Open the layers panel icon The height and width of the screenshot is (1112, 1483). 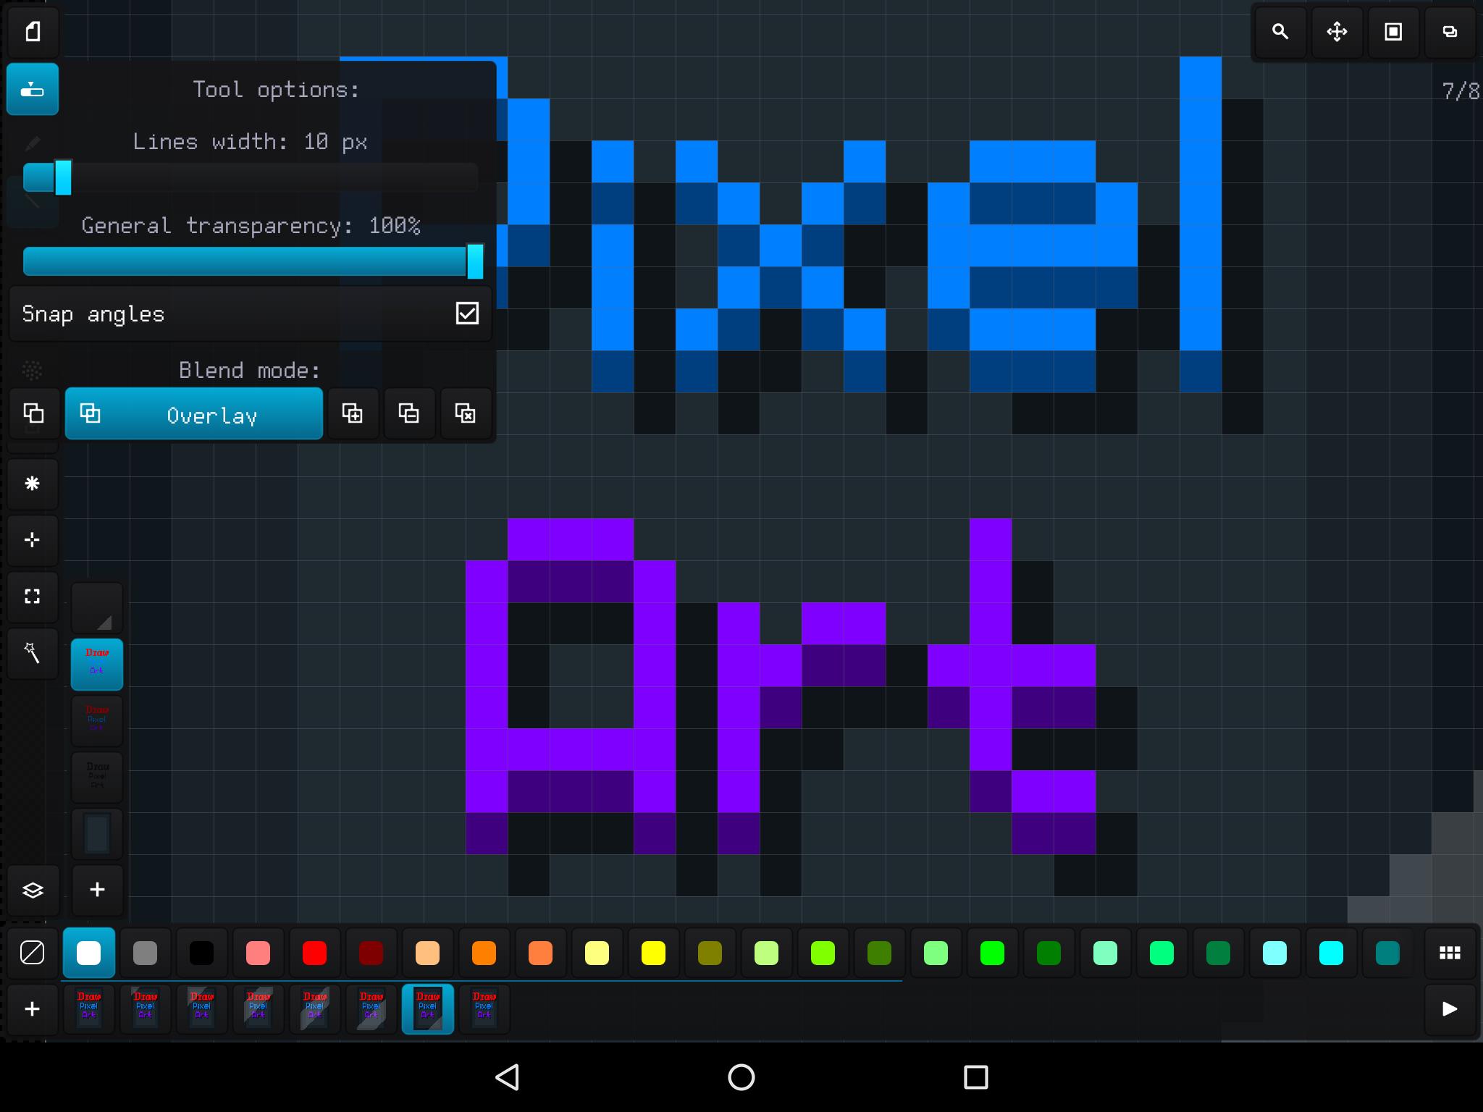[x=33, y=890]
